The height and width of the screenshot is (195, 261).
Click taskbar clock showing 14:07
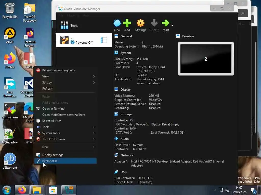click(x=239, y=190)
